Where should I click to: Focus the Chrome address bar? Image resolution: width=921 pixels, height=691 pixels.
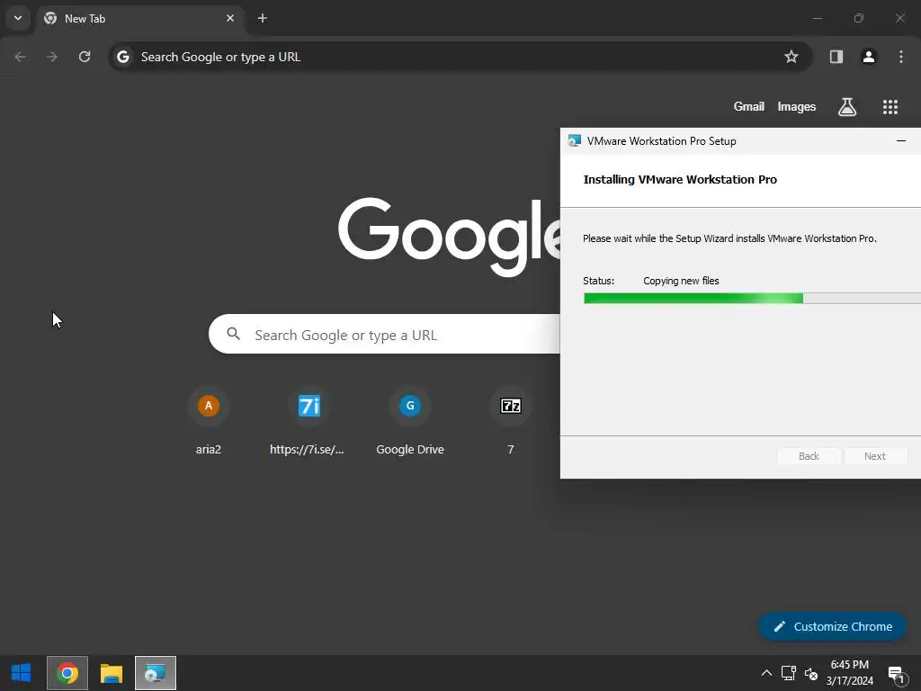pyautogui.click(x=460, y=57)
